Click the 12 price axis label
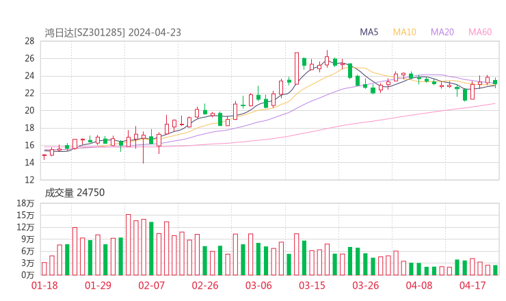The image size is (506, 301). [29, 180]
